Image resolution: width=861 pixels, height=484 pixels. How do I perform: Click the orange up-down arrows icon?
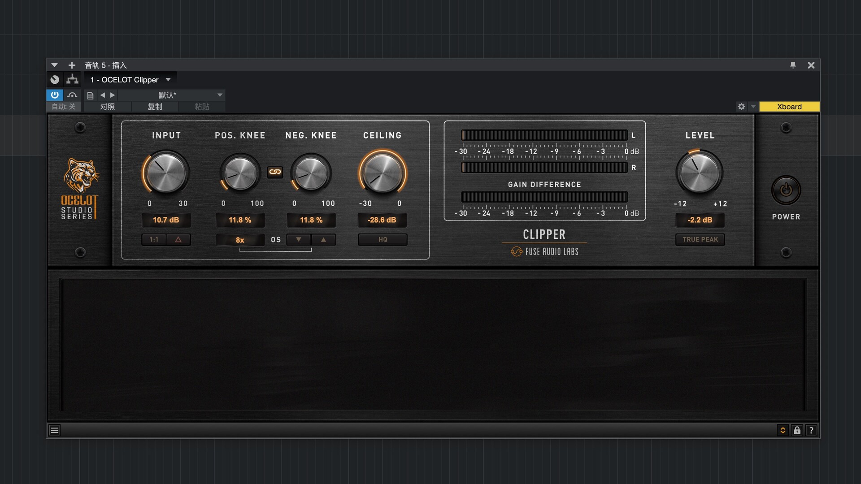point(783,430)
